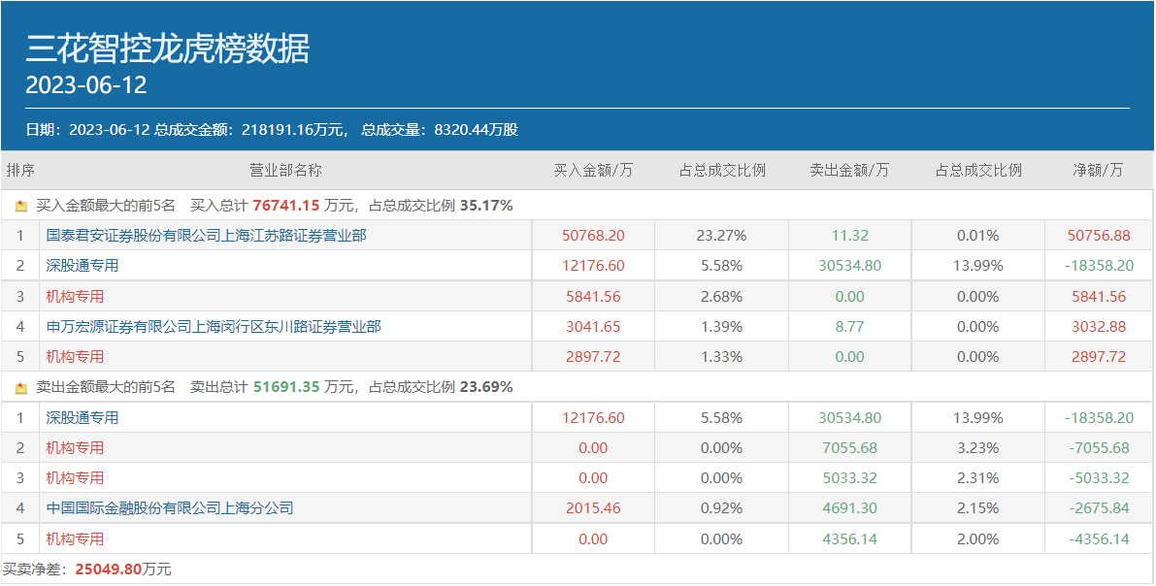This screenshot has width=1156, height=586.
Task: Click the 买入金额/万 column header
Action: tap(593, 171)
